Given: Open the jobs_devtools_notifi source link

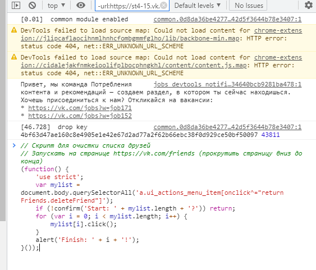Looking at the screenshot, I should tap(227, 84).
